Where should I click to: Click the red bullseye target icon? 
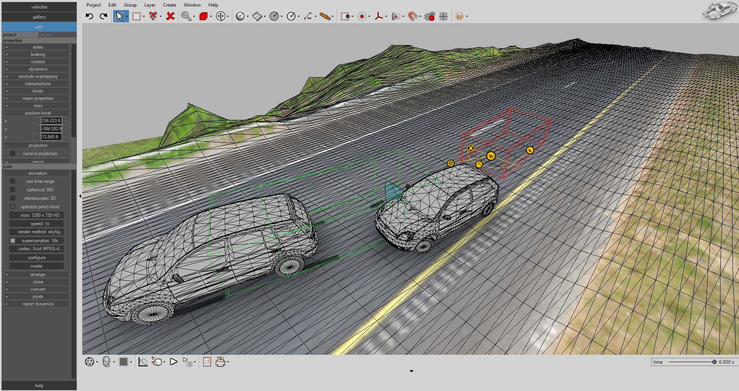pyautogui.click(x=362, y=16)
